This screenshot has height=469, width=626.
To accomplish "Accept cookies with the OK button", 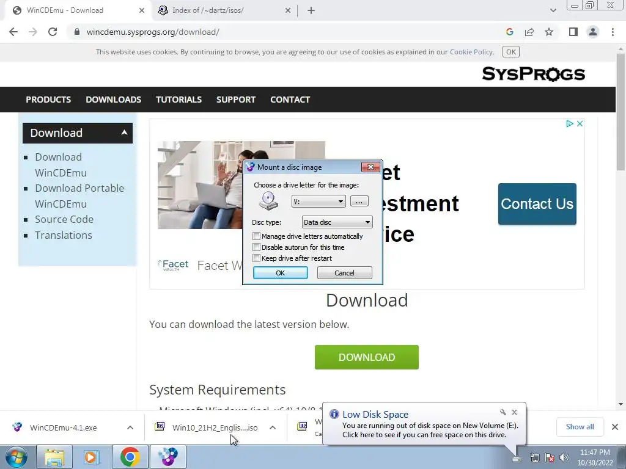I will coord(511,52).
